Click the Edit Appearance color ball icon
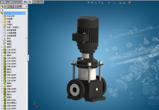 [120, 3]
